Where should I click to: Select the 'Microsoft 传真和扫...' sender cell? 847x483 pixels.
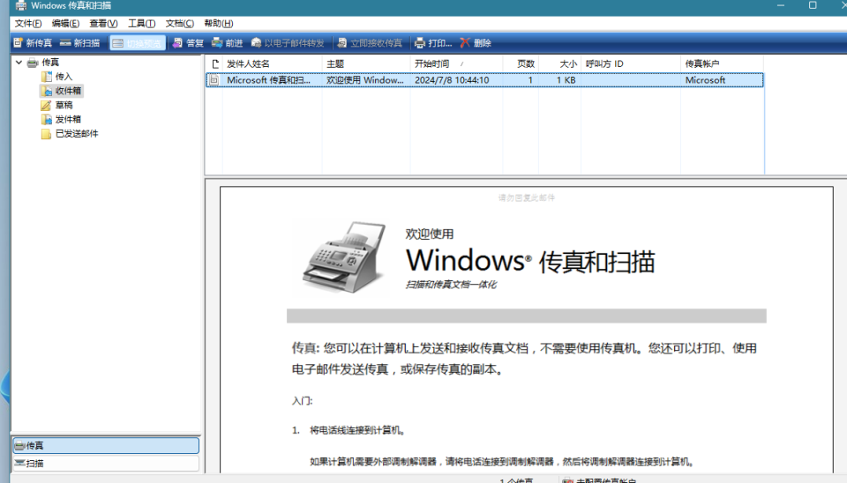pos(268,80)
